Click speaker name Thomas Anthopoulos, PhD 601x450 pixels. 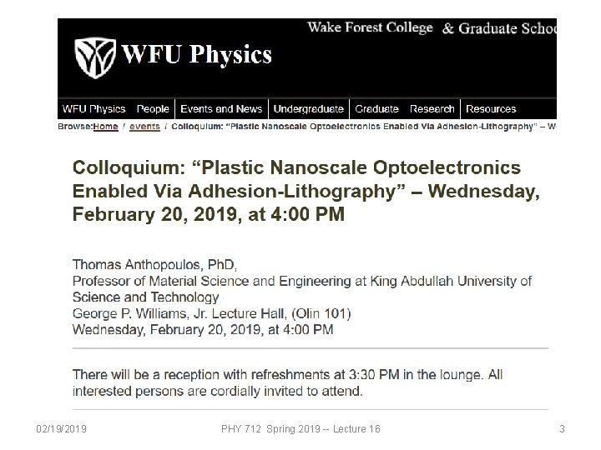coord(154,266)
